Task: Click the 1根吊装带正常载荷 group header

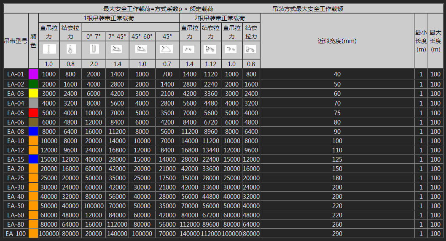Action: click(109, 18)
